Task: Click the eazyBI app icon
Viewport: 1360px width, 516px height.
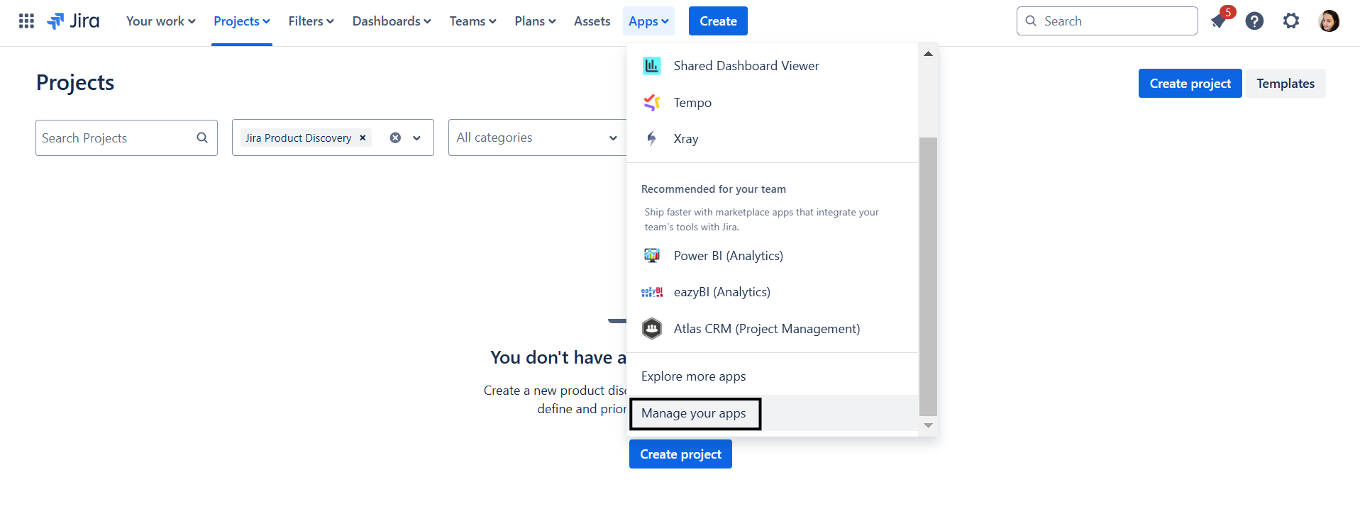Action: [x=651, y=292]
